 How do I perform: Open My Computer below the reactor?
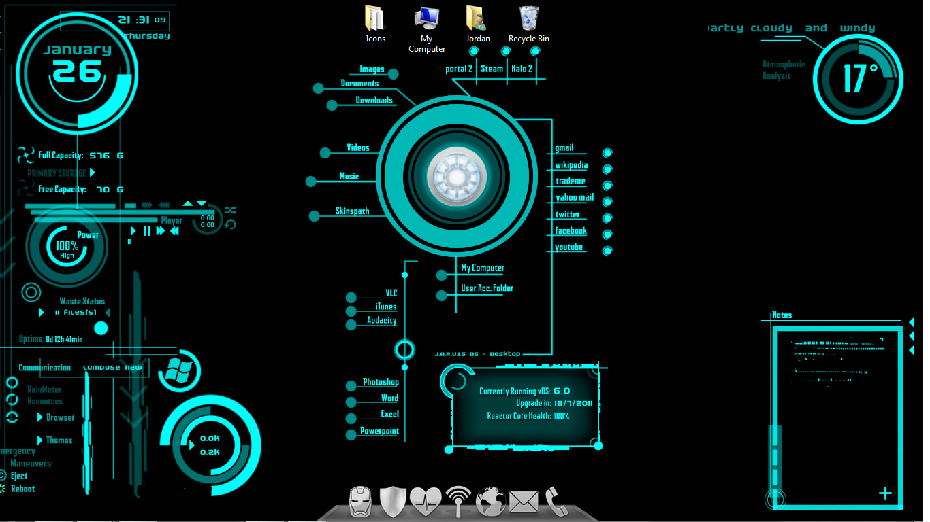(483, 268)
